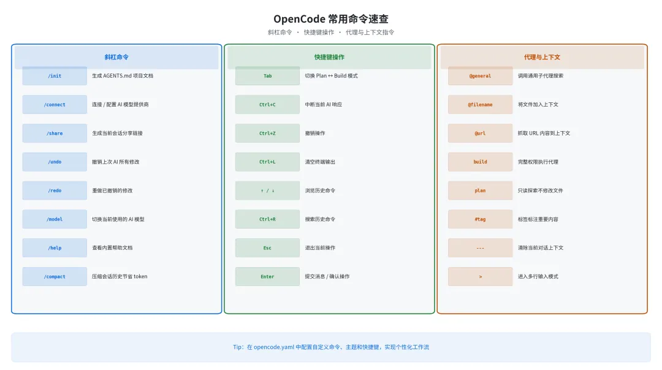Click text 标签标注重要内容

tap(538, 219)
